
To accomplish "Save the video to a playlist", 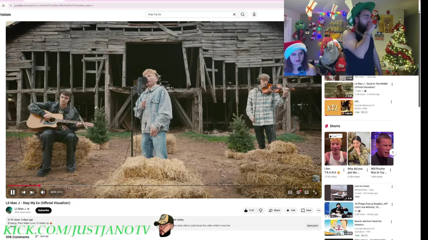I will tap(306, 210).
